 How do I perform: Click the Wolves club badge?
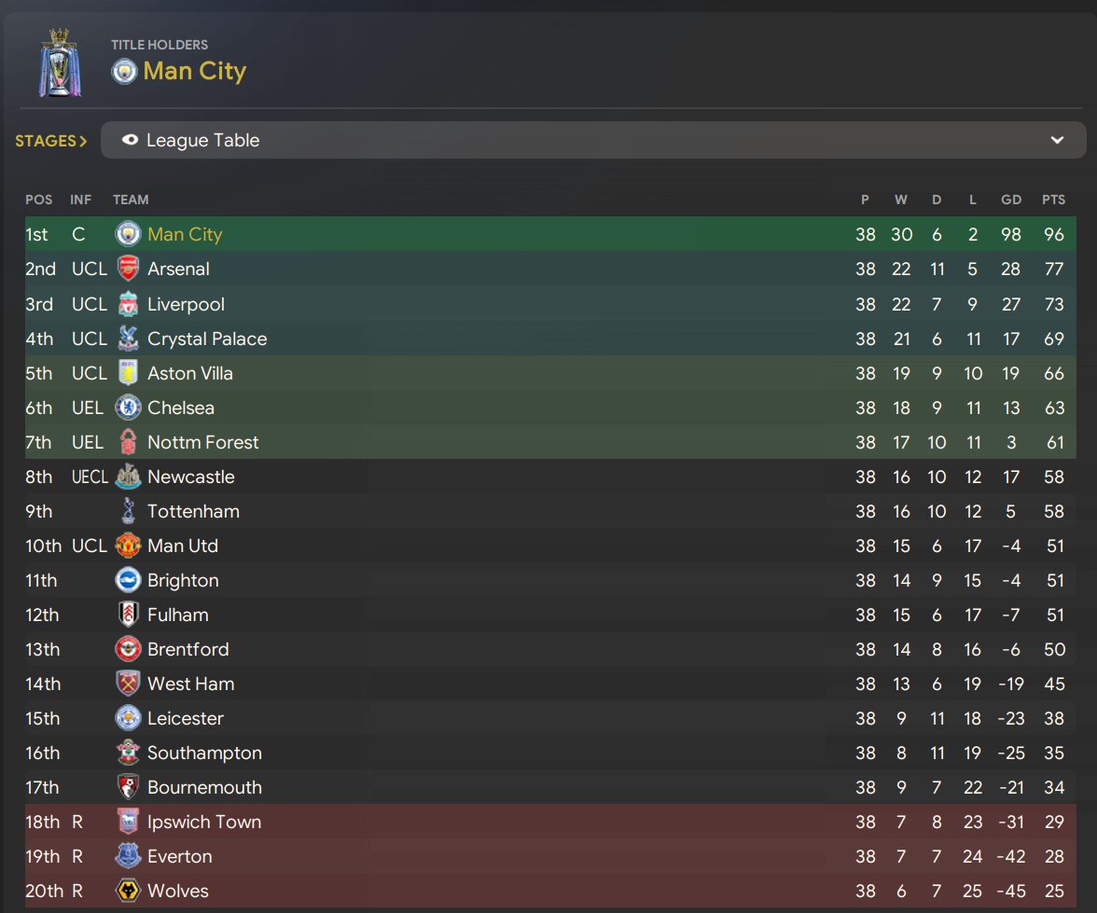(128, 891)
